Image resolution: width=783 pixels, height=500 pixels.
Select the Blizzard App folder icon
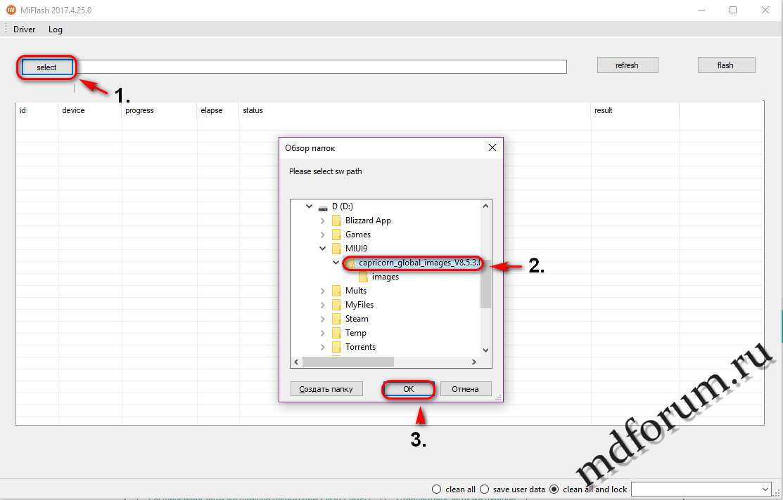[x=336, y=221]
